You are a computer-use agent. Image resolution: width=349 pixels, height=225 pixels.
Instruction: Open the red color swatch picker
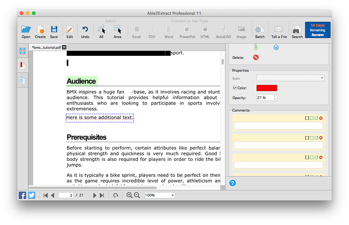(267, 88)
